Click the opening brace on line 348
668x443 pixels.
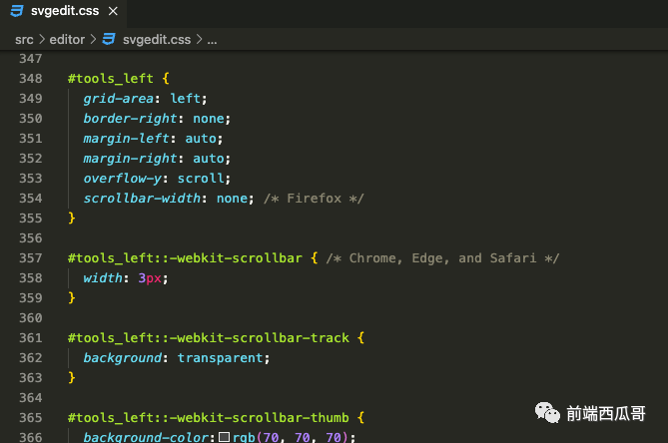click(x=166, y=78)
